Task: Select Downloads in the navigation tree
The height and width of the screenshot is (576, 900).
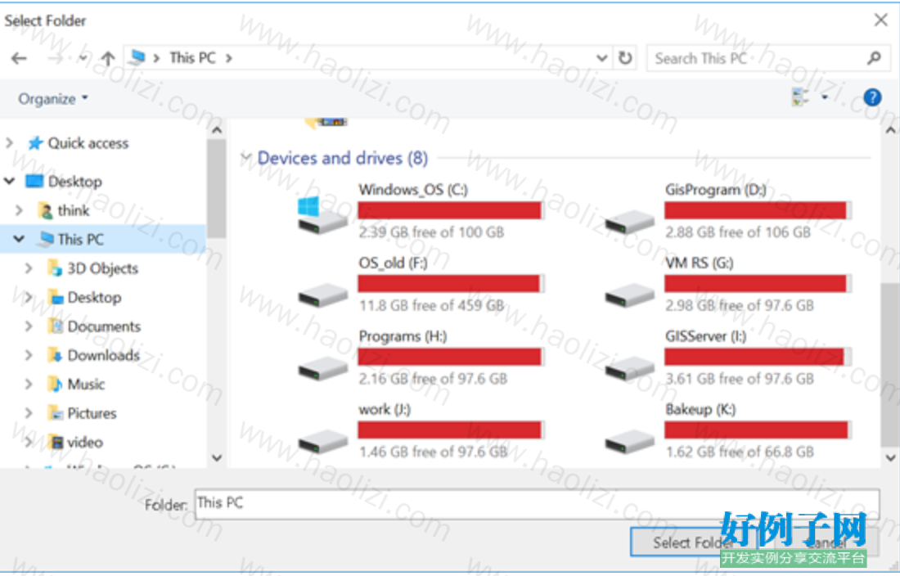Action: pyautogui.click(x=103, y=355)
